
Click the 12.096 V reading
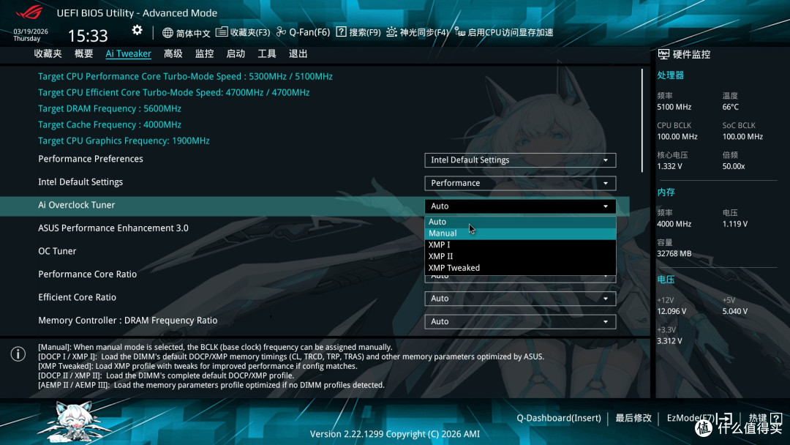pyautogui.click(x=671, y=312)
